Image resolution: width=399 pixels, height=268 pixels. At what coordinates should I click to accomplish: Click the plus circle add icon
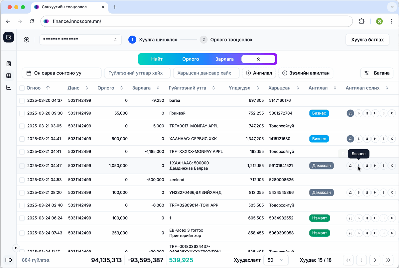[27, 40]
